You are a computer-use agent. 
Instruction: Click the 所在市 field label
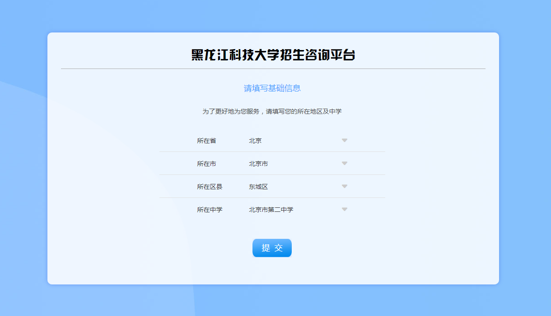206,164
